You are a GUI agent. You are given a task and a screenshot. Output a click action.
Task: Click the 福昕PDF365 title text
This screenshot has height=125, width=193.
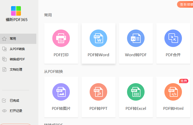16,20
